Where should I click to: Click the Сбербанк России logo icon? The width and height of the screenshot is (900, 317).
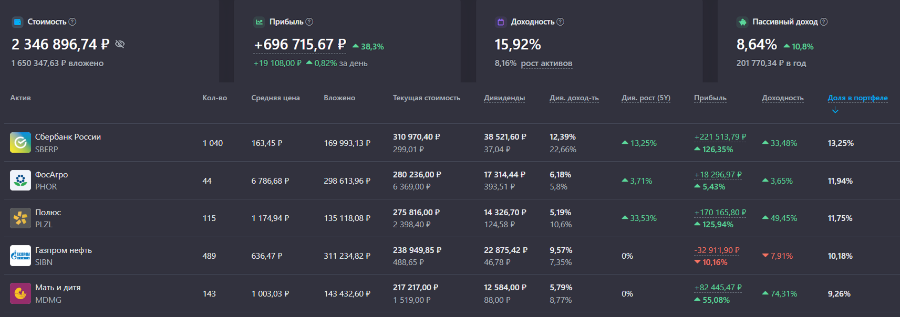20,143
